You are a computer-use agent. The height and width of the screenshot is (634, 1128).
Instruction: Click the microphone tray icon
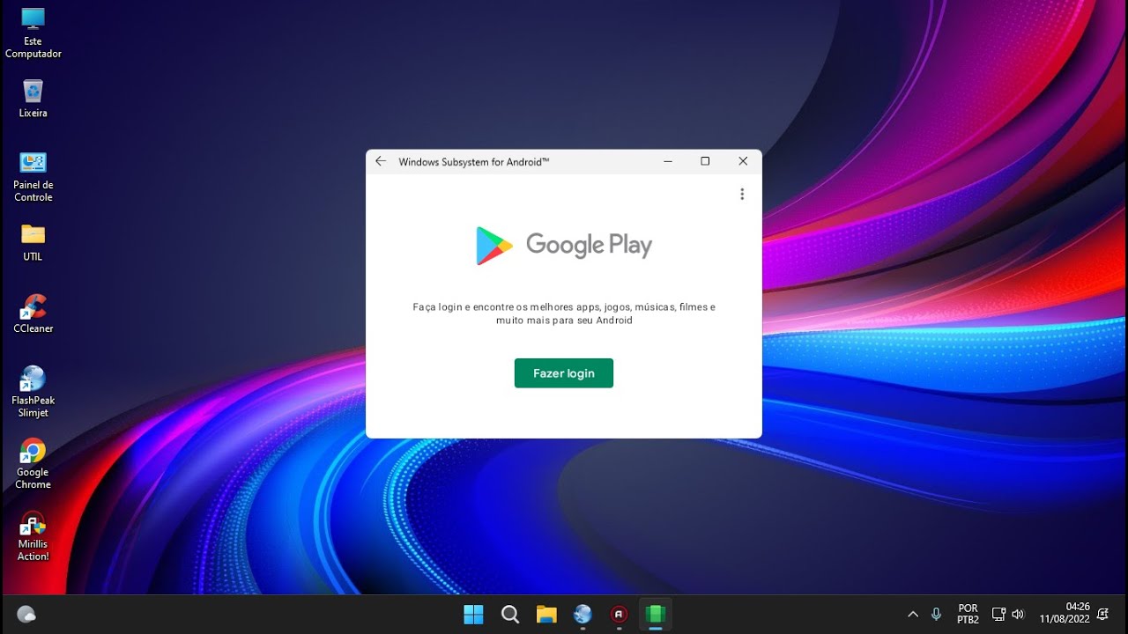(936, 615)
